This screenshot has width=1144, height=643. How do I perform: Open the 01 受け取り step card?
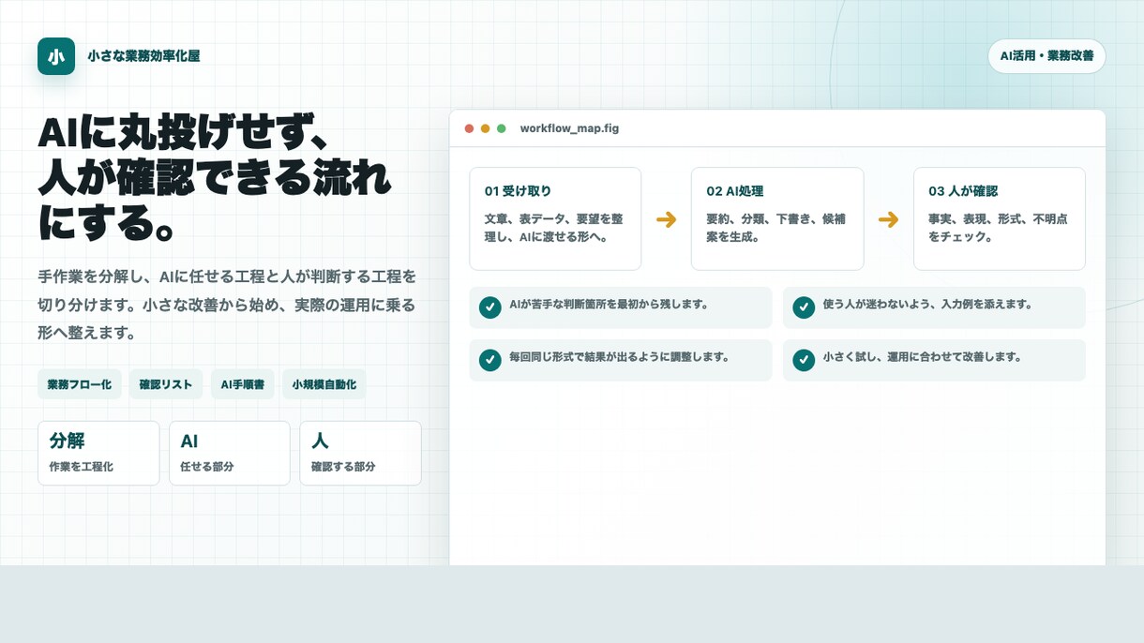[555, 218]
